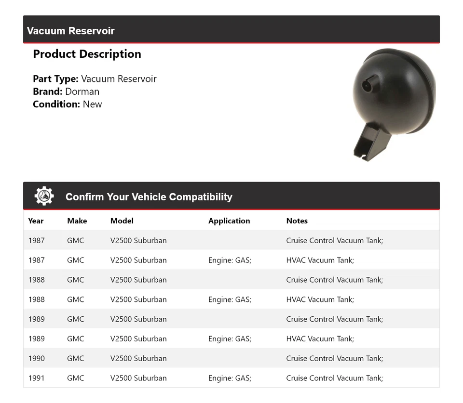The image size is (463, 403).
Task: Click the Make column header
Action: click(77, 221)
